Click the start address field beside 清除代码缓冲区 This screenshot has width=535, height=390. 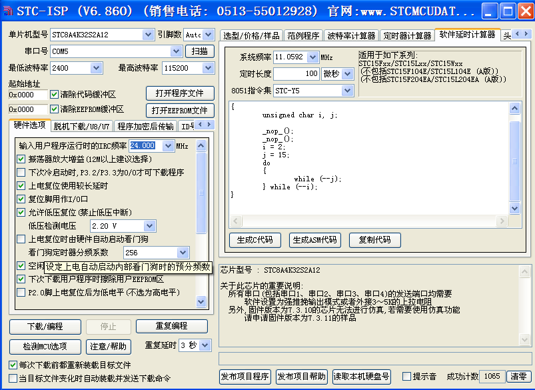[28, 95]
